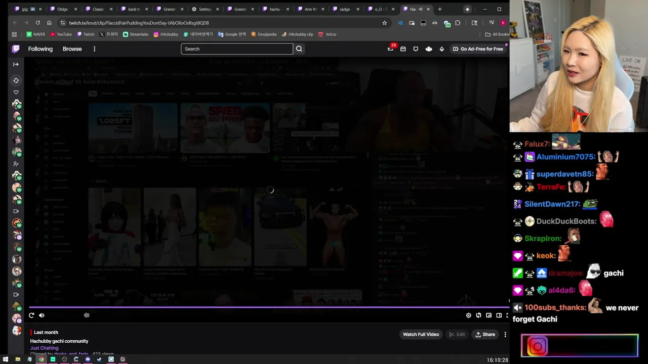Open the browser extensions puzzle icon
Screen dimensions: 648x364
(458, 23)
